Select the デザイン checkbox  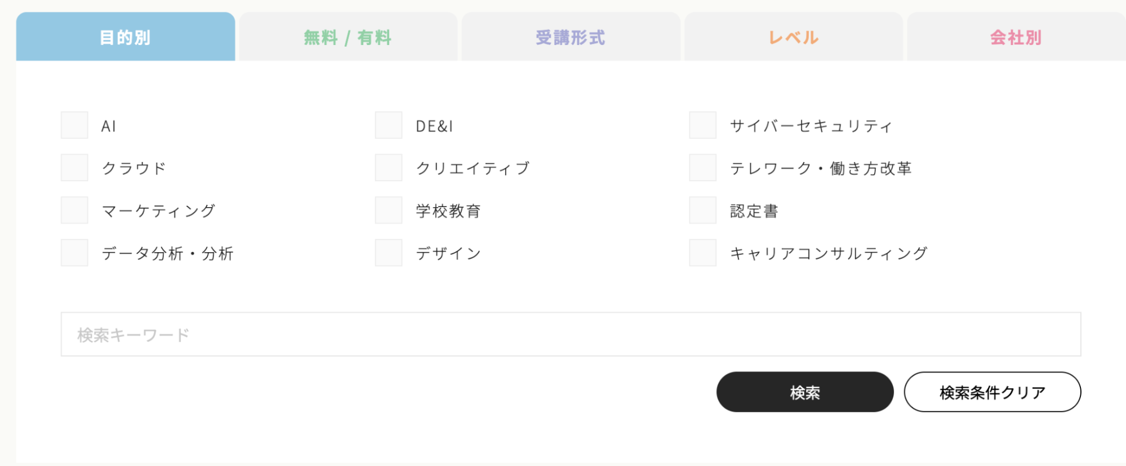[x=389, y=253]
